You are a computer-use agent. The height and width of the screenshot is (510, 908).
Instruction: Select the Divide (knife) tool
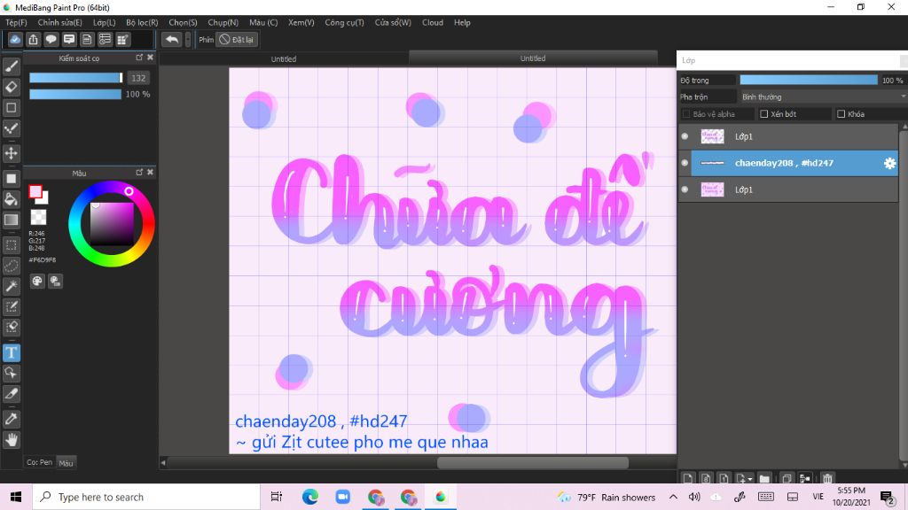11,394
